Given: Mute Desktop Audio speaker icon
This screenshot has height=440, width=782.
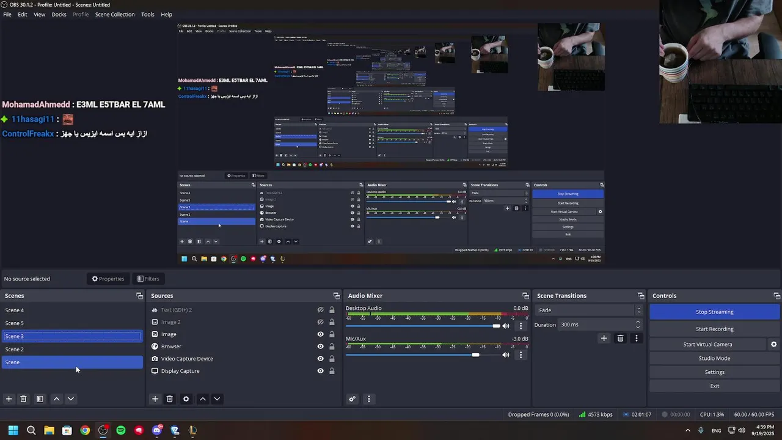Looking at the screenshot, I should tap(506, 326).
